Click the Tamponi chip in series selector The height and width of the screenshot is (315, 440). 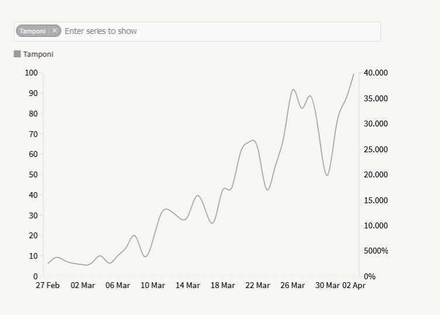[x=33, y=31]
